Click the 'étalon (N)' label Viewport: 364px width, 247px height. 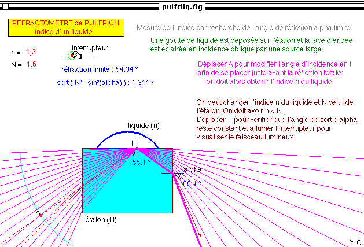[101, 220]
